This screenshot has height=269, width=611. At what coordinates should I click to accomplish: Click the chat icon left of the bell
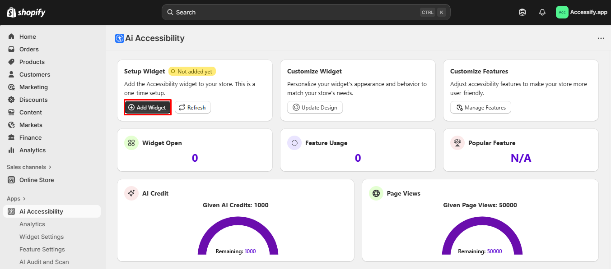click(522, 12)
